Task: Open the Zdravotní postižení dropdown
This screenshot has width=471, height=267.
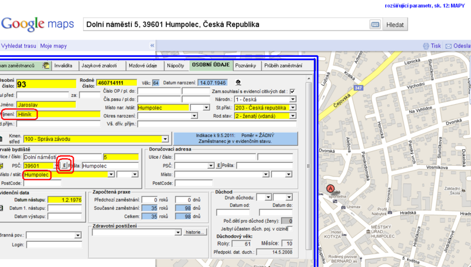Action: (x=178, y=232)
